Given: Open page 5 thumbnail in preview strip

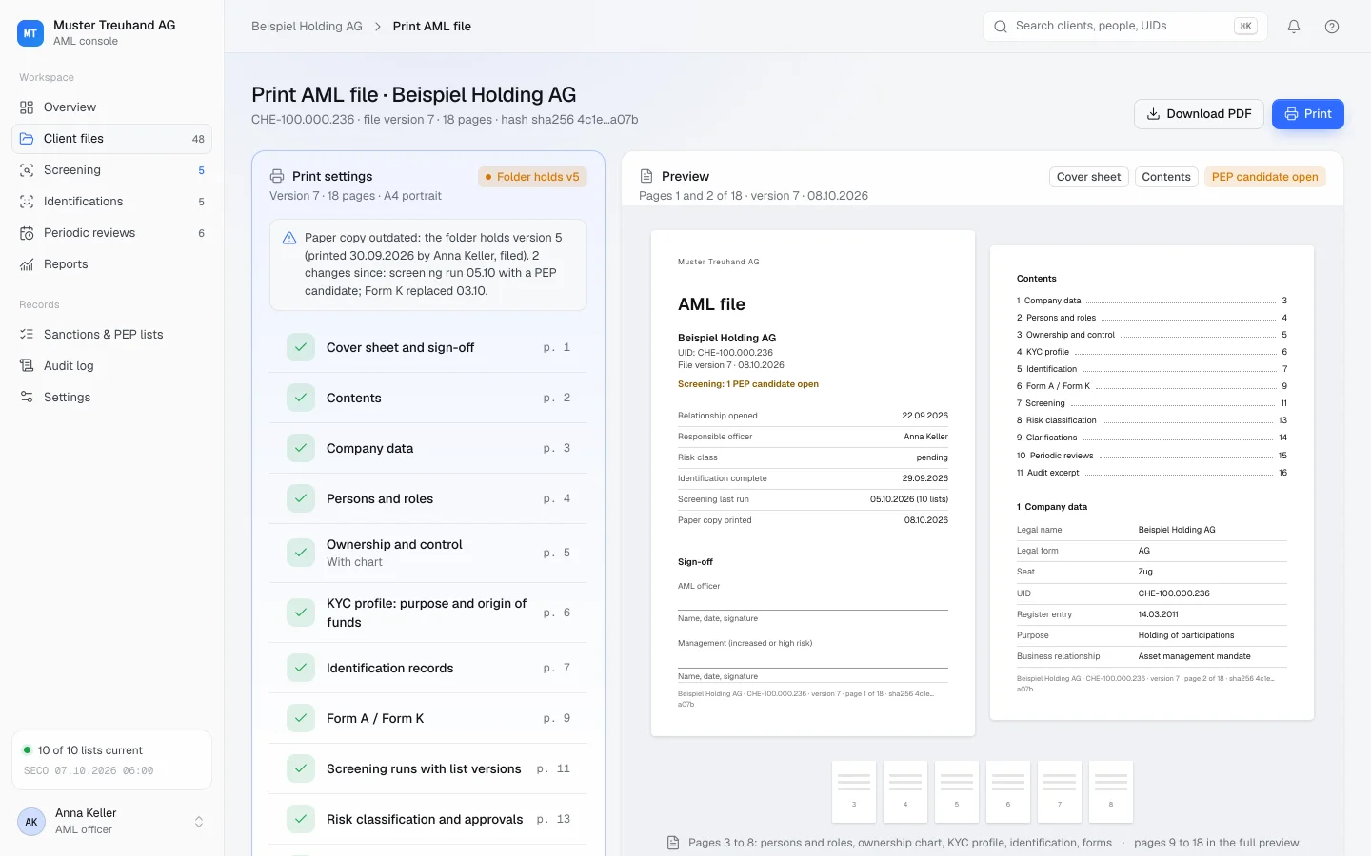Looking at the screenshot, I should click(x=957, y=791).
